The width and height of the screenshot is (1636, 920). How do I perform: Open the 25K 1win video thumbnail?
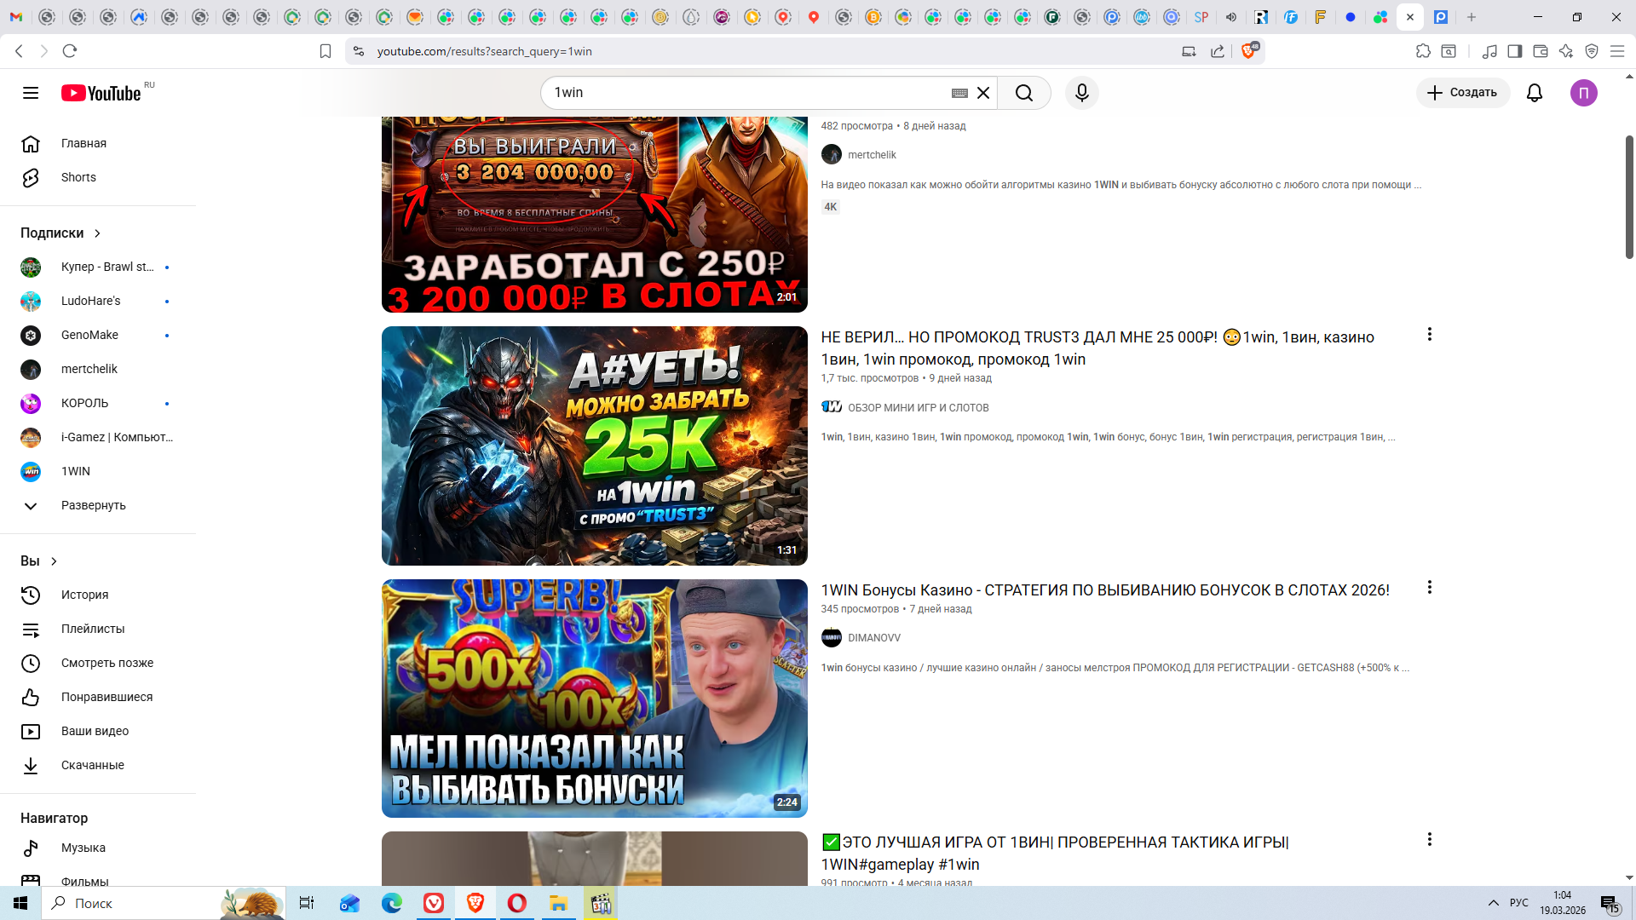pos(594,446)
